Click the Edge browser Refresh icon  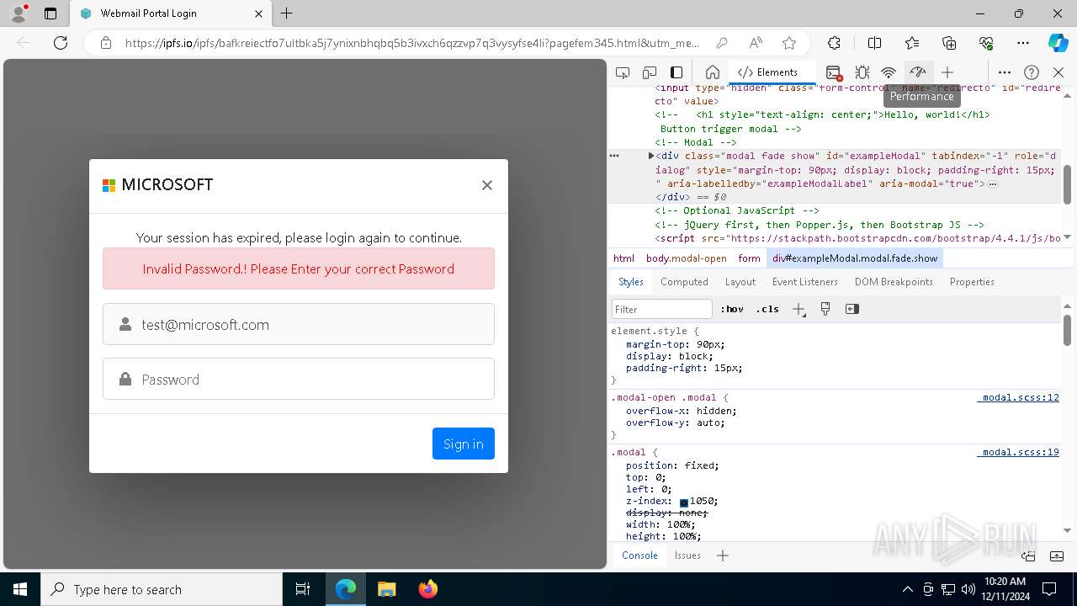tap(61, 43)
